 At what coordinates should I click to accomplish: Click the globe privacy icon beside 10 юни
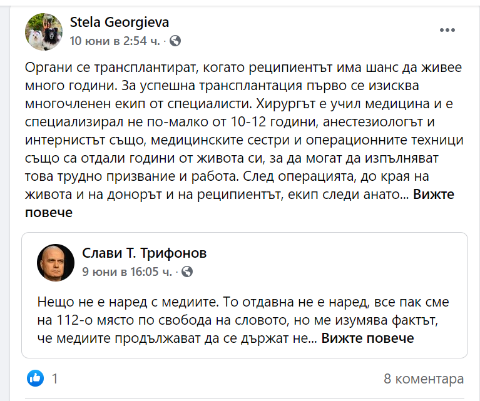tap(175, 41)
